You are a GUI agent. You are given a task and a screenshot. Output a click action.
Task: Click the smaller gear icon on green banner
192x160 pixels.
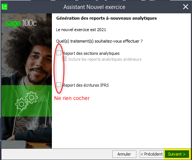tap(21, 104)
